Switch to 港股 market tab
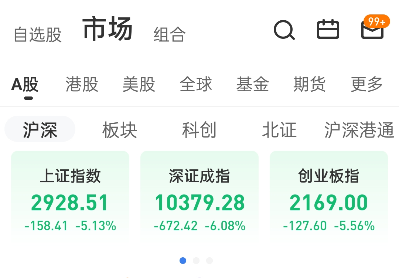The image size is (399, 278). click(82, 85)
